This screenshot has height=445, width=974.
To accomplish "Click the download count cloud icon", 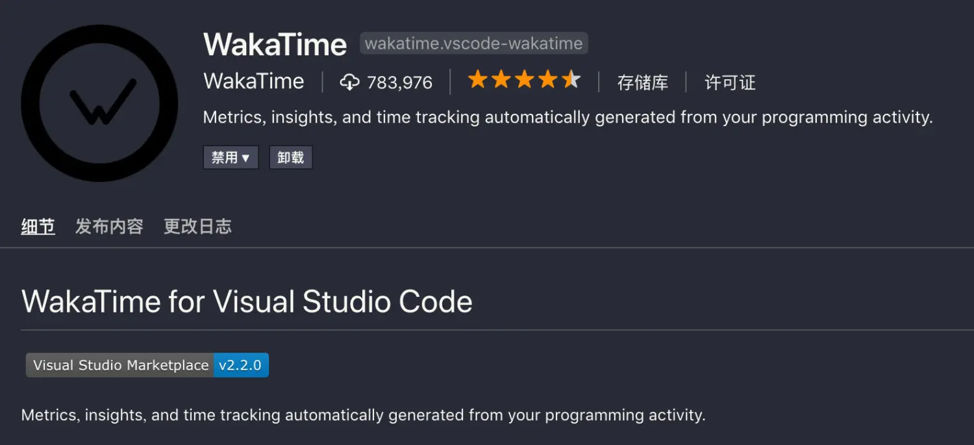I will coord(351,82).
